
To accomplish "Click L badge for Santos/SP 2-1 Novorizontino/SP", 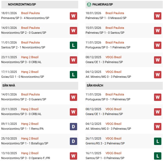I will 73,45.
